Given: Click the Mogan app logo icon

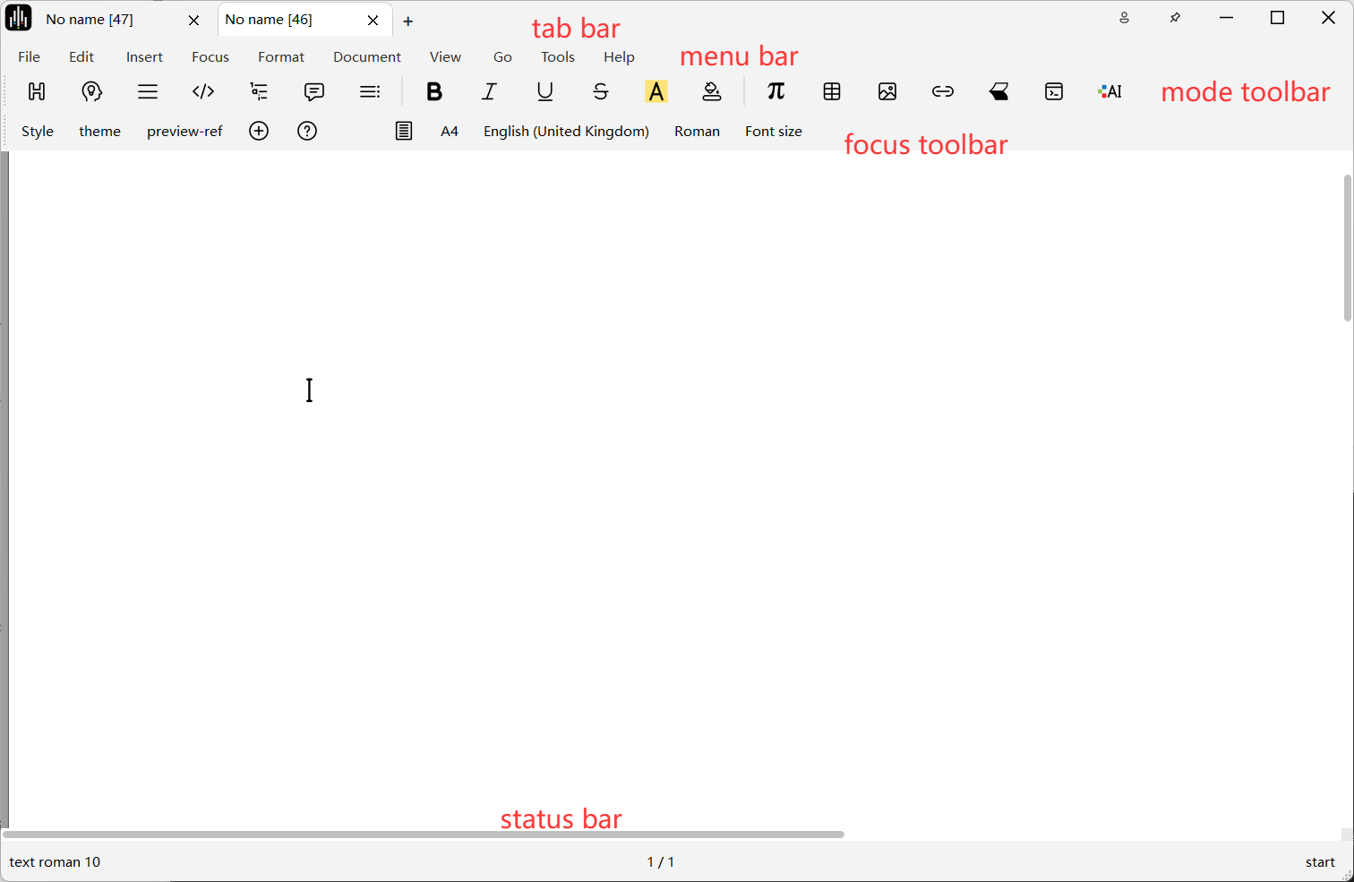Looking at the screenshot, I should (18, 18).
